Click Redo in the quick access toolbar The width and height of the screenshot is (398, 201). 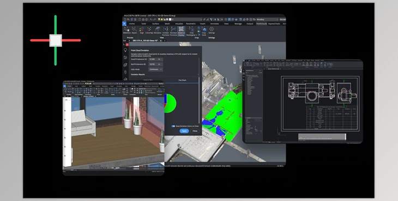[x=155, y=19]
